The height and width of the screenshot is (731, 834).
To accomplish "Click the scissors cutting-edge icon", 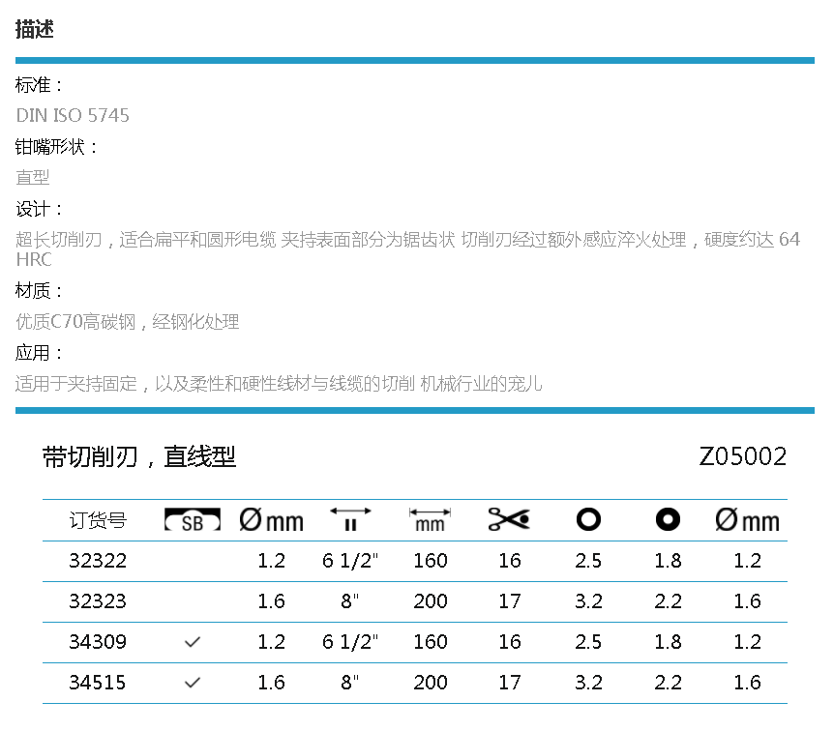I will click(509, 520).
